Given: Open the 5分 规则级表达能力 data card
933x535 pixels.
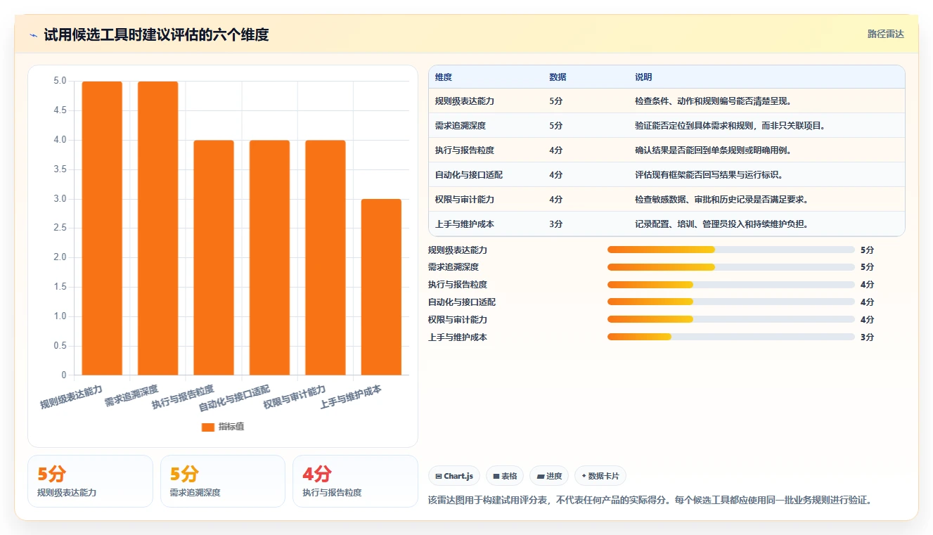Looking at the screenshot, I should click(x=90, y=481).
